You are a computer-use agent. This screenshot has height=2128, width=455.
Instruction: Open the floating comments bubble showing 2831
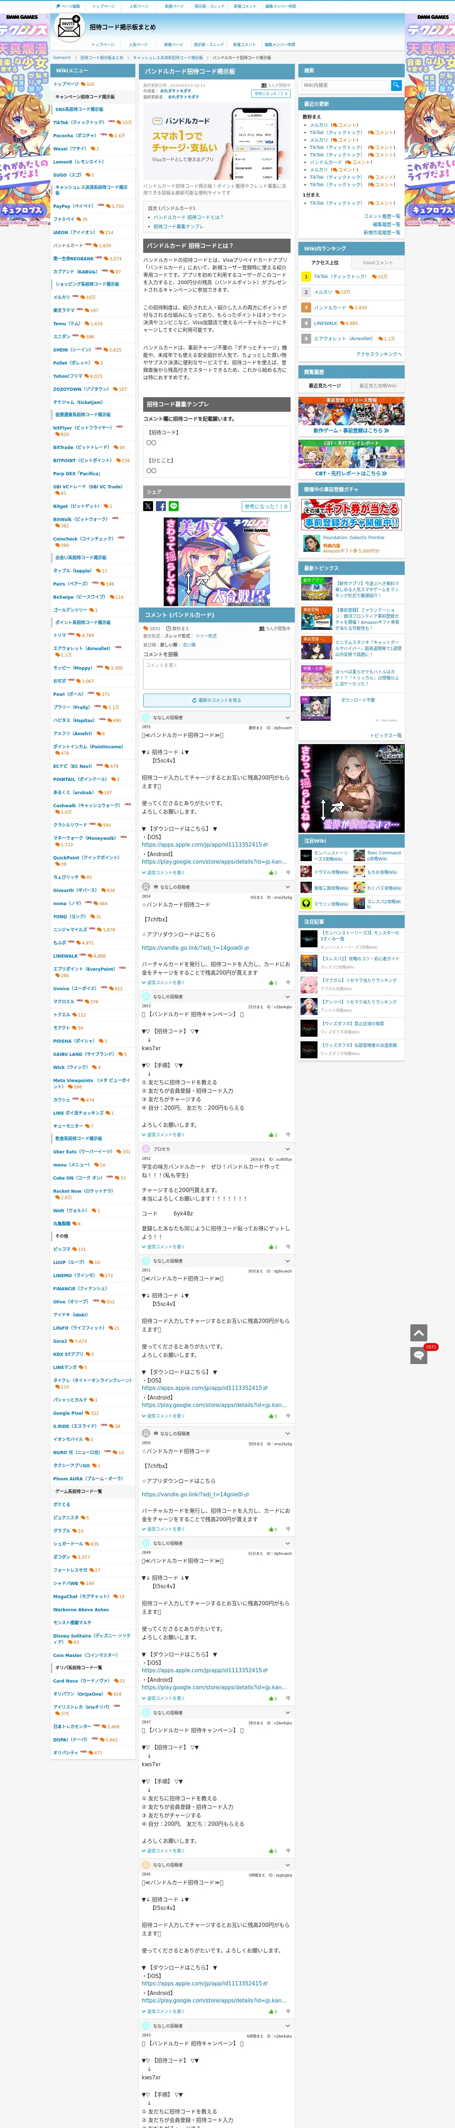point(419,1356)
